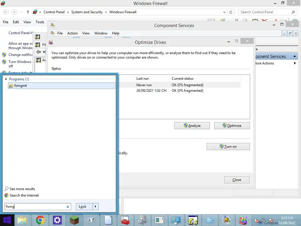Open File Explorer from the taskbar

click(x=22, y=220)
